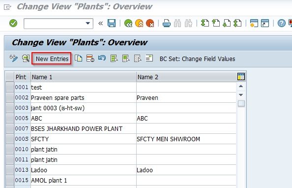
Task: Open the window menu icon beside the title
Action: pos(7,7)
